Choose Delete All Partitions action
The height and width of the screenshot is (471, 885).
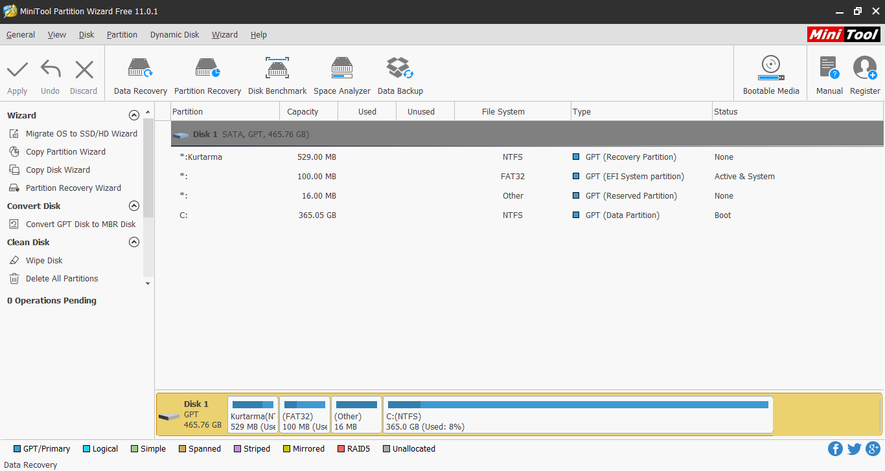tap(62, 279)
